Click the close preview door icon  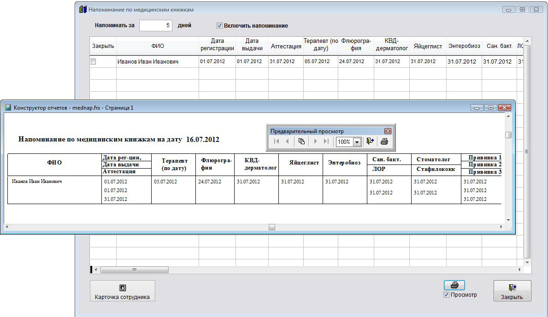370,142
